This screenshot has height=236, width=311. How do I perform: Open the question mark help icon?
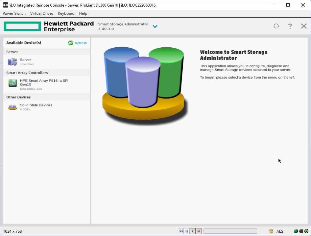tap(290, 26)
